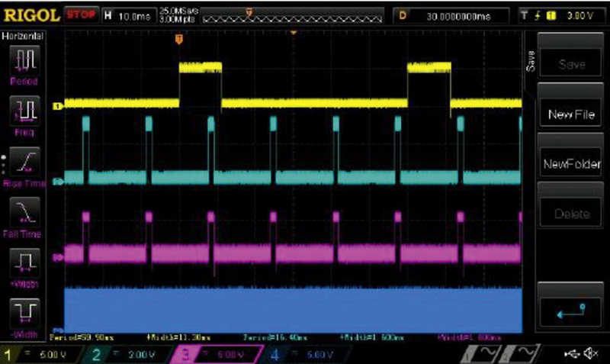Click the first signal source generator icon

tap(480, 354)
